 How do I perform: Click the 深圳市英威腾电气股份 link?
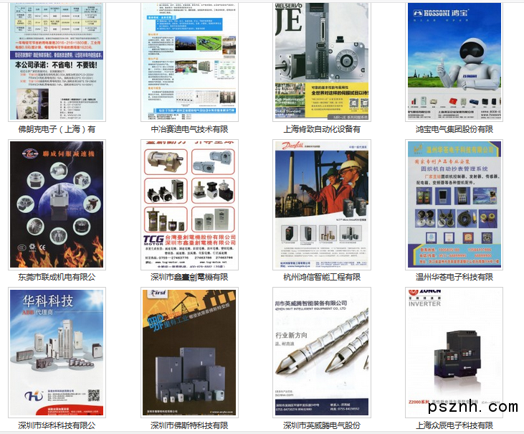coord(322,425)
